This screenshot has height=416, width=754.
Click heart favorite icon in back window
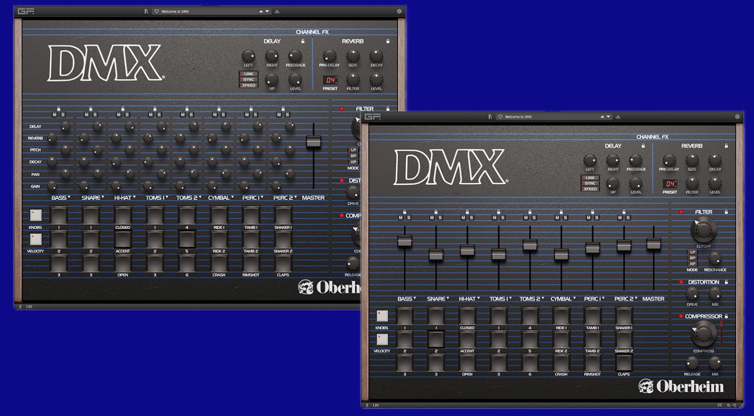157,11
